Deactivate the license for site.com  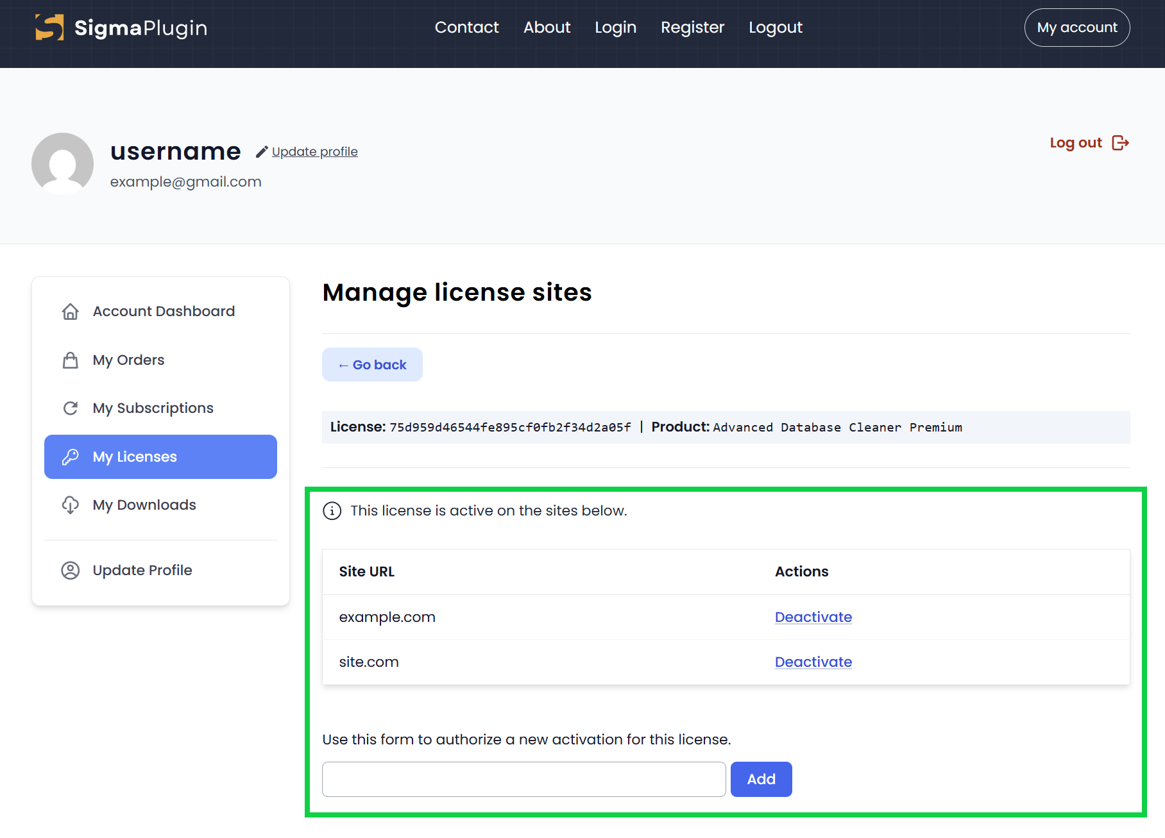pyautogui.click(x=813, y=662)
